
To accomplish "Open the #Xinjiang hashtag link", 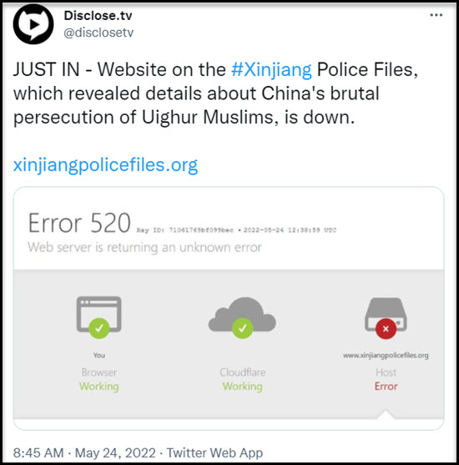I will (271, 69).
